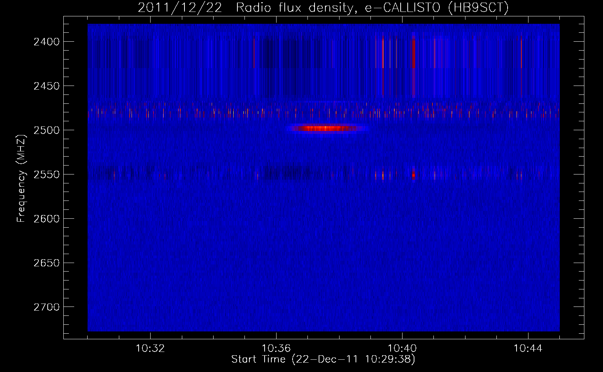Select the 2550 frequency tick label
The width and height of the screenshot is (603, 372).
[x=47, y=174]
